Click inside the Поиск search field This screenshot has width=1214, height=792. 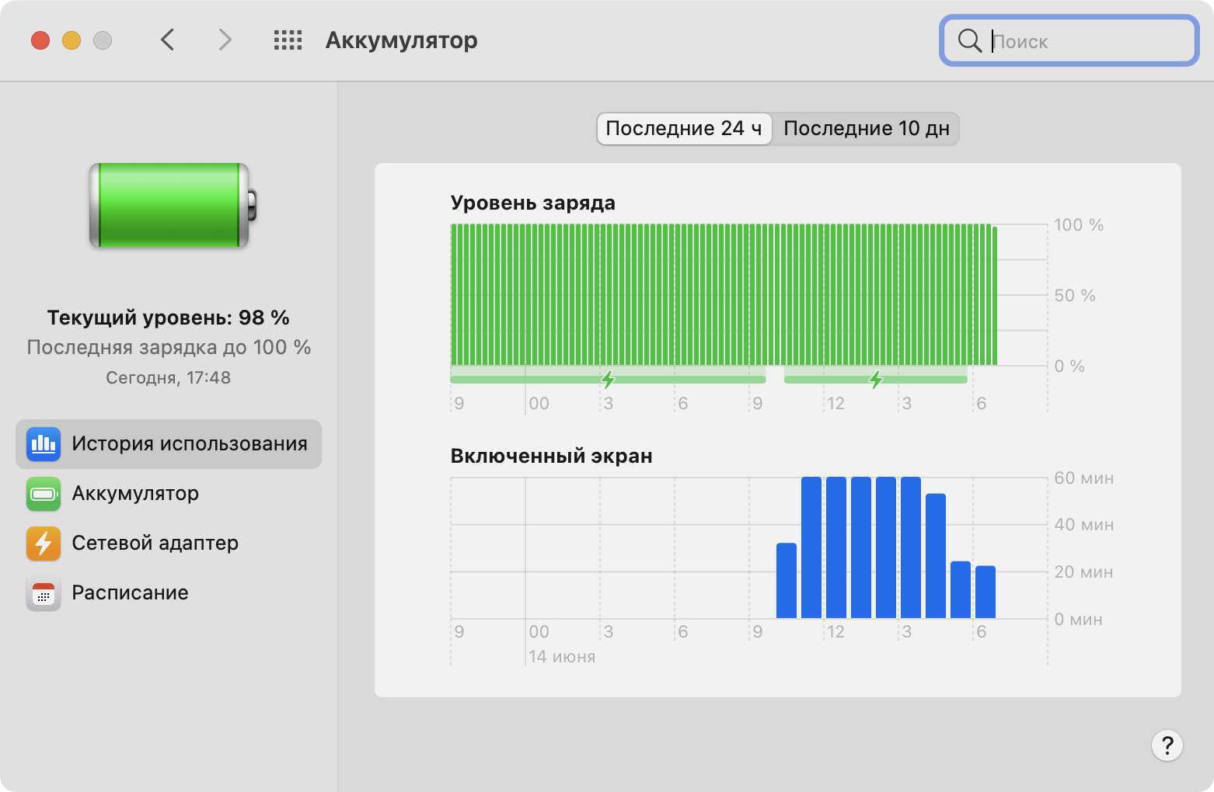point(1088,41)
